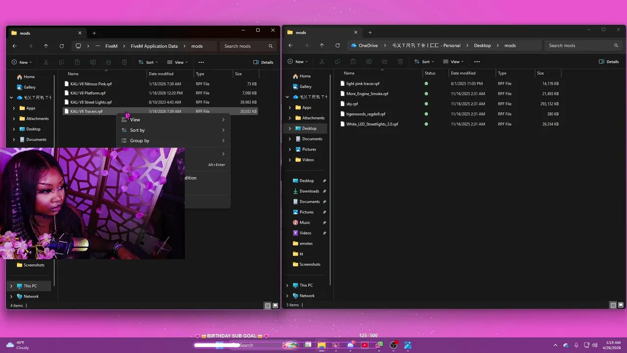Viewport: 627px width, 353px height.
Task: Click the Cut icon in the left window toolbar
Action: 46,62
